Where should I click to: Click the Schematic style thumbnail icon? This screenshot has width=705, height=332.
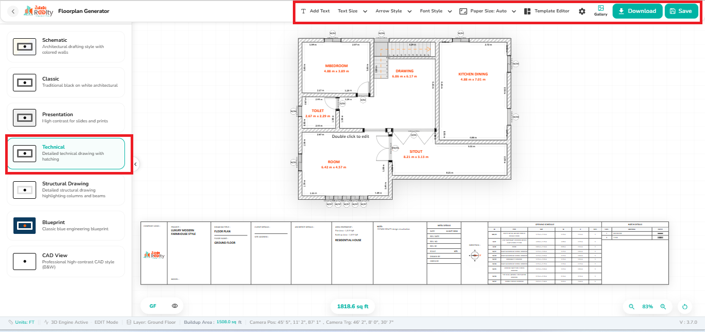pos(24,46)
